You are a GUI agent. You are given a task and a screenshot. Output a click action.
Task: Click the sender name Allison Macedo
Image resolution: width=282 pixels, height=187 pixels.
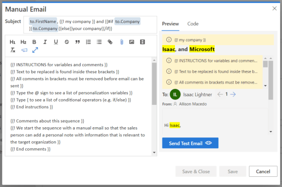pyautogui.click(x=193, y=104)
